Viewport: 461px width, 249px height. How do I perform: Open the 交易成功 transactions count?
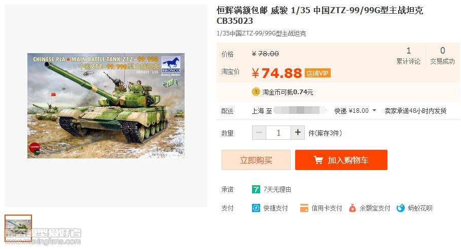click(x=442, y=56)
